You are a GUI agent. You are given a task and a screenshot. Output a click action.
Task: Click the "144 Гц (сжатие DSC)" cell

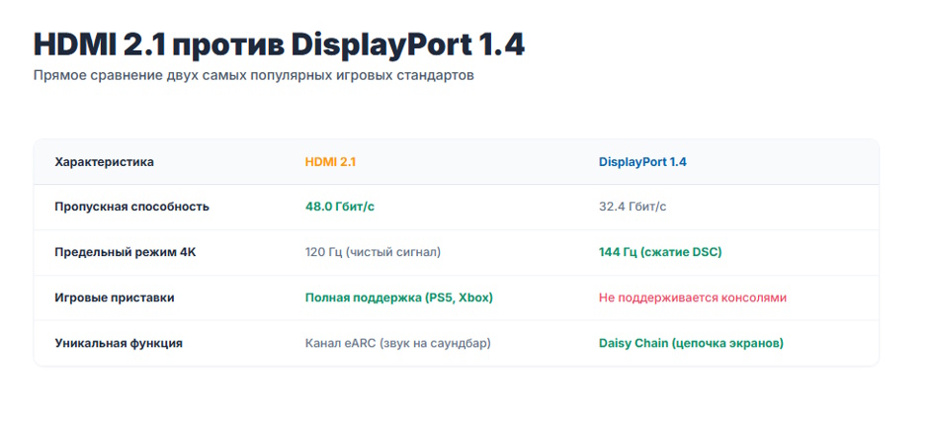[x=660, y=252]
